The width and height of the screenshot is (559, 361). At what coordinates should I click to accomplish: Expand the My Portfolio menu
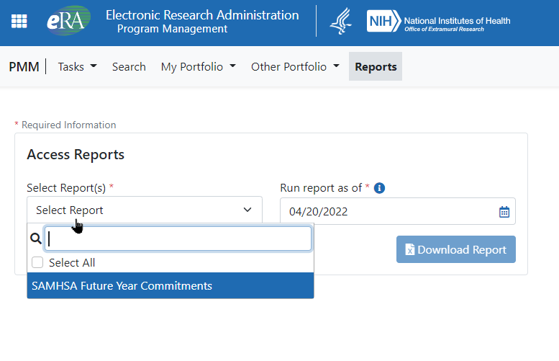click(198, 67)
